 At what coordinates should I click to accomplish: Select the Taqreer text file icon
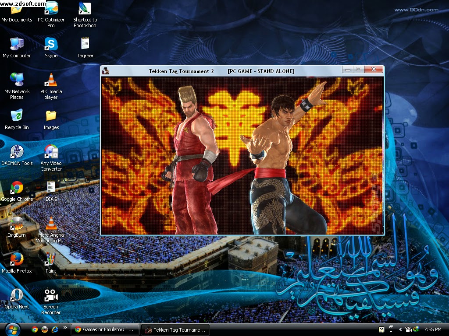(85, 47)
